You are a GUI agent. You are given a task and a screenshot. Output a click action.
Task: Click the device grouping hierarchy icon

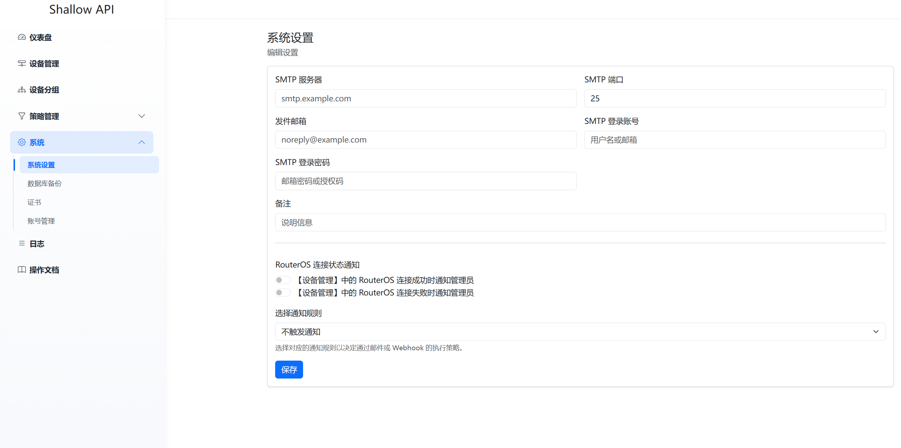[x=22, y=90]
